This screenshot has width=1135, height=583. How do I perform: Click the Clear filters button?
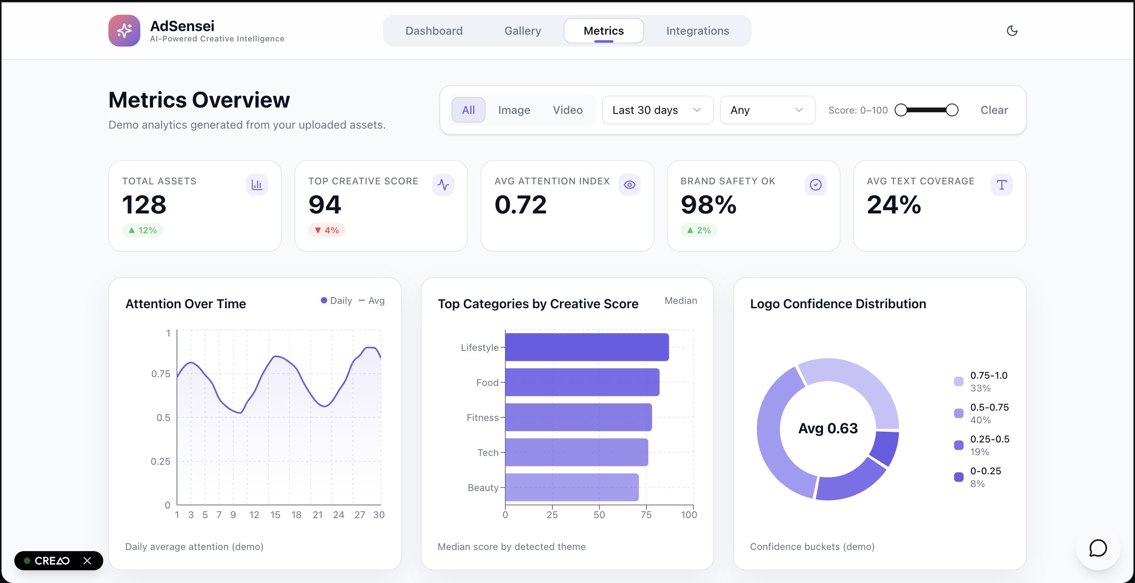[994, 110]
